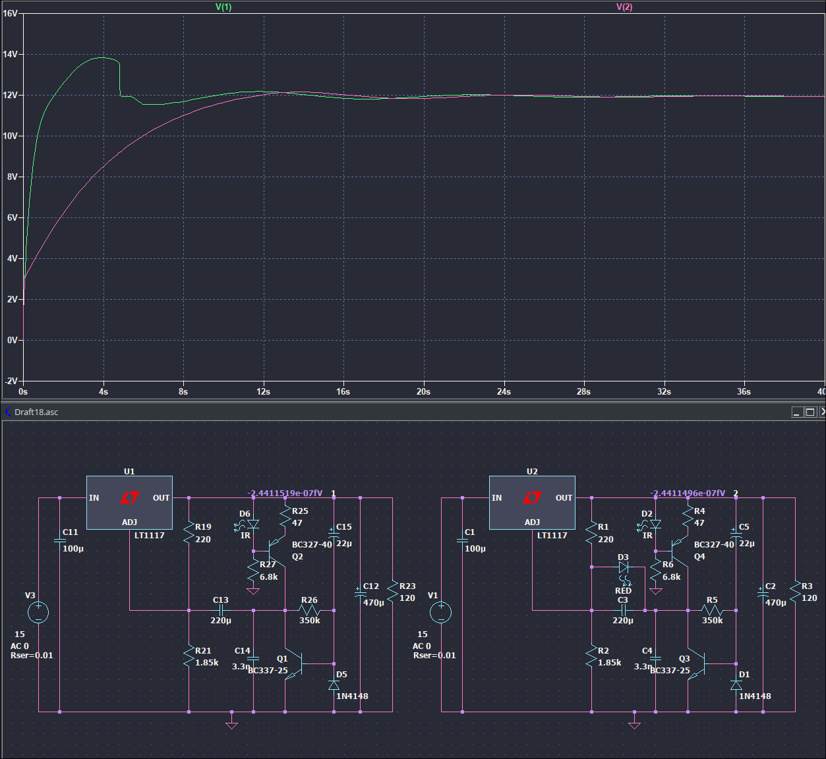Click resistor R21 1.85k symbol
826x759 pixels.
pos(189,657)
